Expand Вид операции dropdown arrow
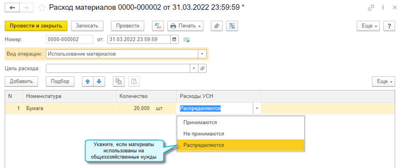This screenshot has width=403, height=168. [x=202, y=54]
